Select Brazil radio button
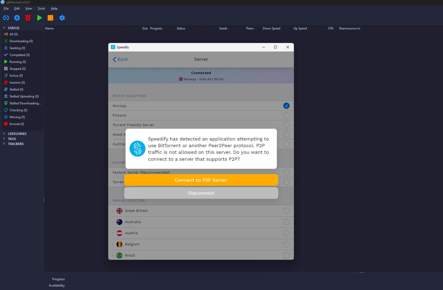 point(286,255)
